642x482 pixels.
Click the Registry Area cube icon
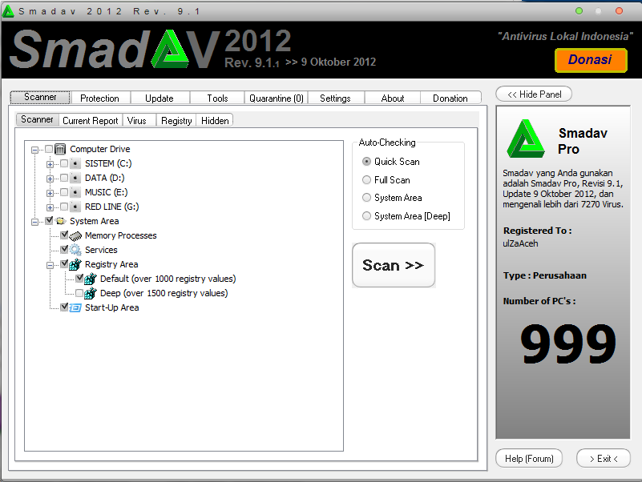pos(75,265)
